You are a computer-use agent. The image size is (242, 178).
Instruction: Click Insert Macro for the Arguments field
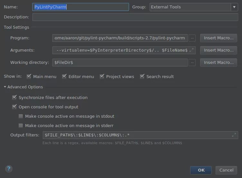coord(219,50)
